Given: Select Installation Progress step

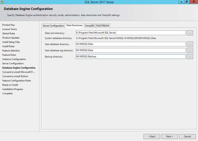Looking at the screenshot, I should click(13, 89).
